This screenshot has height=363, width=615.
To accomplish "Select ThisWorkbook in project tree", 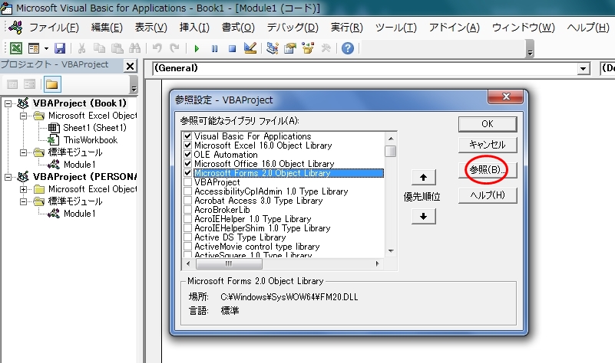I will 91,140.
